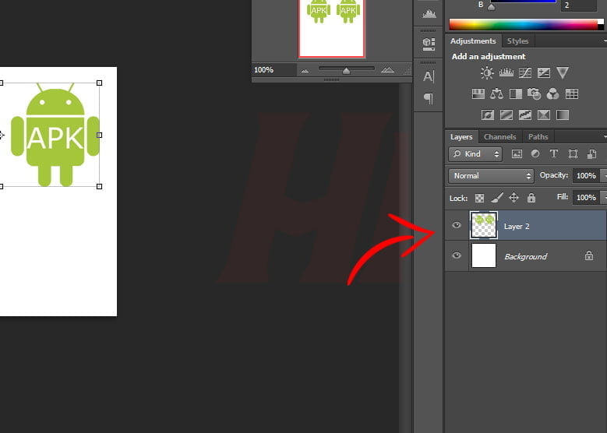
Task: Click the Opacity 100% field
Action: [x=586, y=176]
